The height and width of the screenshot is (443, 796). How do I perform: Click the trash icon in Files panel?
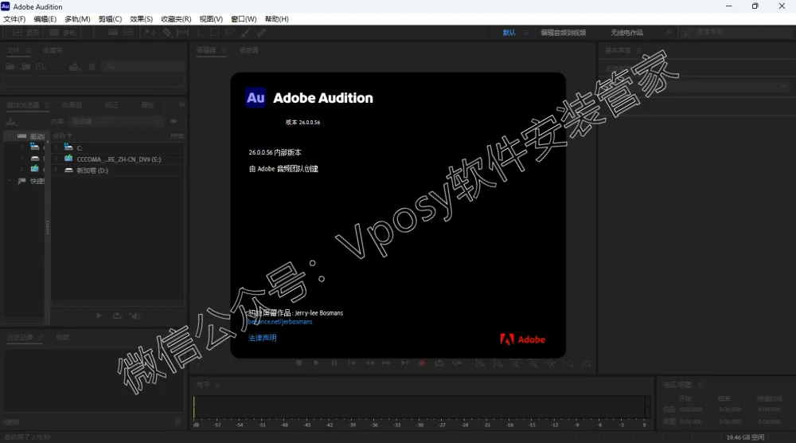point(92,67)
